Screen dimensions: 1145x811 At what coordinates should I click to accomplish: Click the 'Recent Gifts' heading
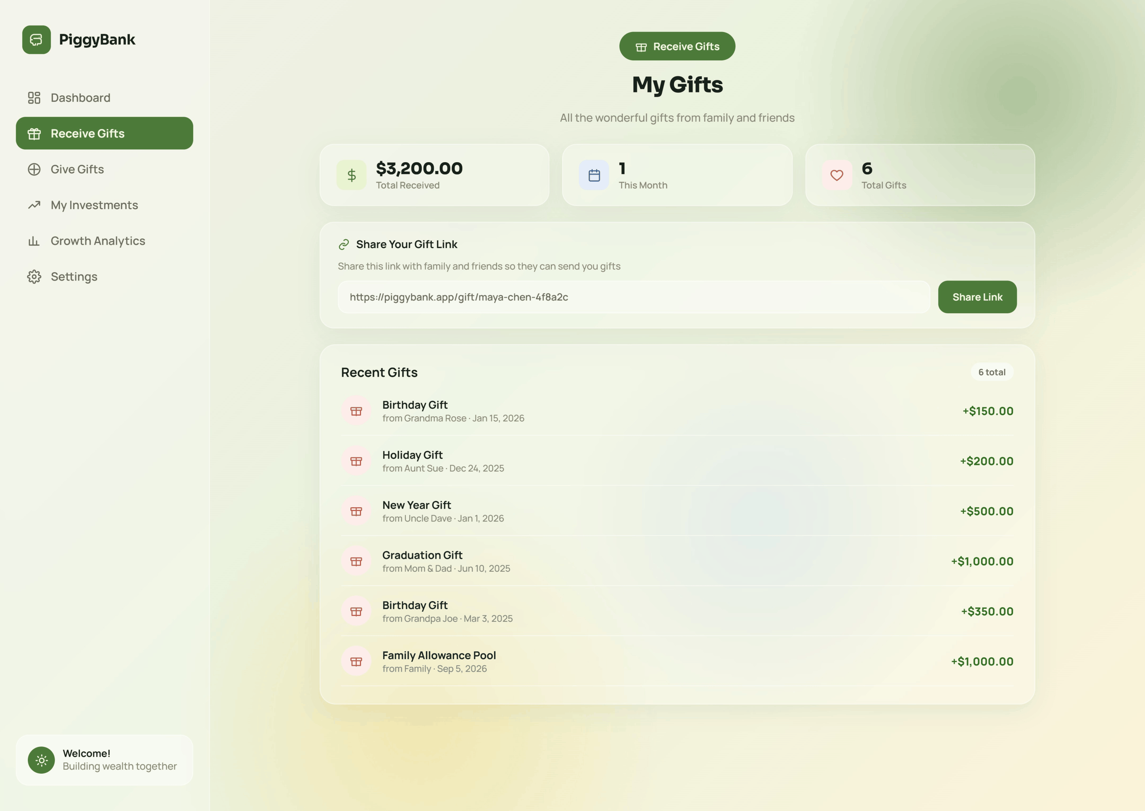point(379,372)
